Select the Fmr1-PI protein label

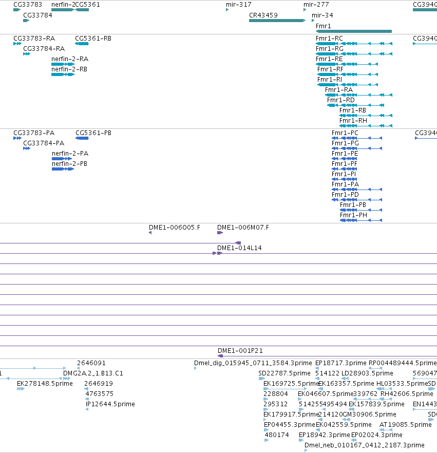pyautogui.click(x=344, y=174)
